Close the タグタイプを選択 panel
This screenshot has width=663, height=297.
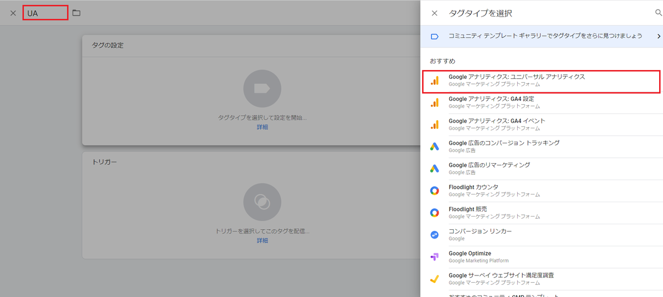coord(434,13)
